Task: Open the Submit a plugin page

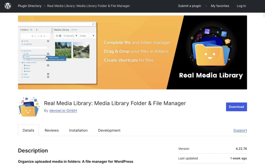Action: click(189, 6)
